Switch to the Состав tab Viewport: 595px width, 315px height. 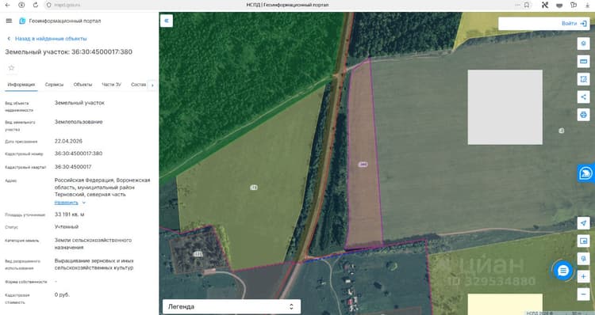click(x=139, y=85)
